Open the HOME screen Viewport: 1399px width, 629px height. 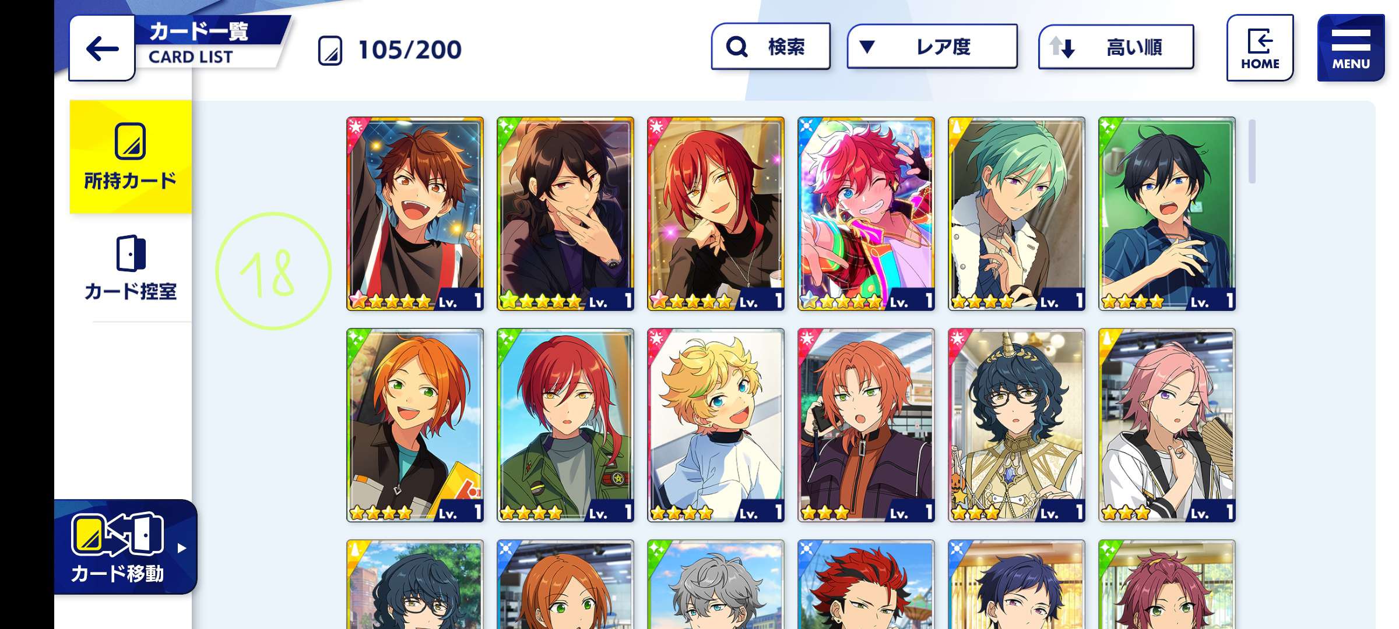(1260, 48)
